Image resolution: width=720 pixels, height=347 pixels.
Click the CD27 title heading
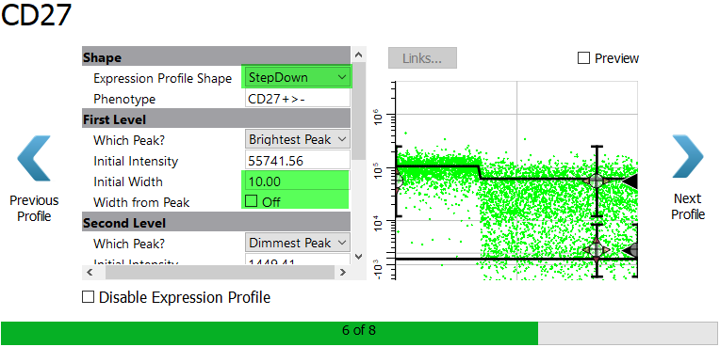pos(36,15)
